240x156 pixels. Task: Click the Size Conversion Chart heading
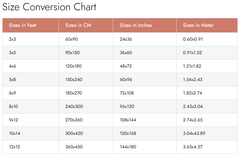click(x=49, y=7)
